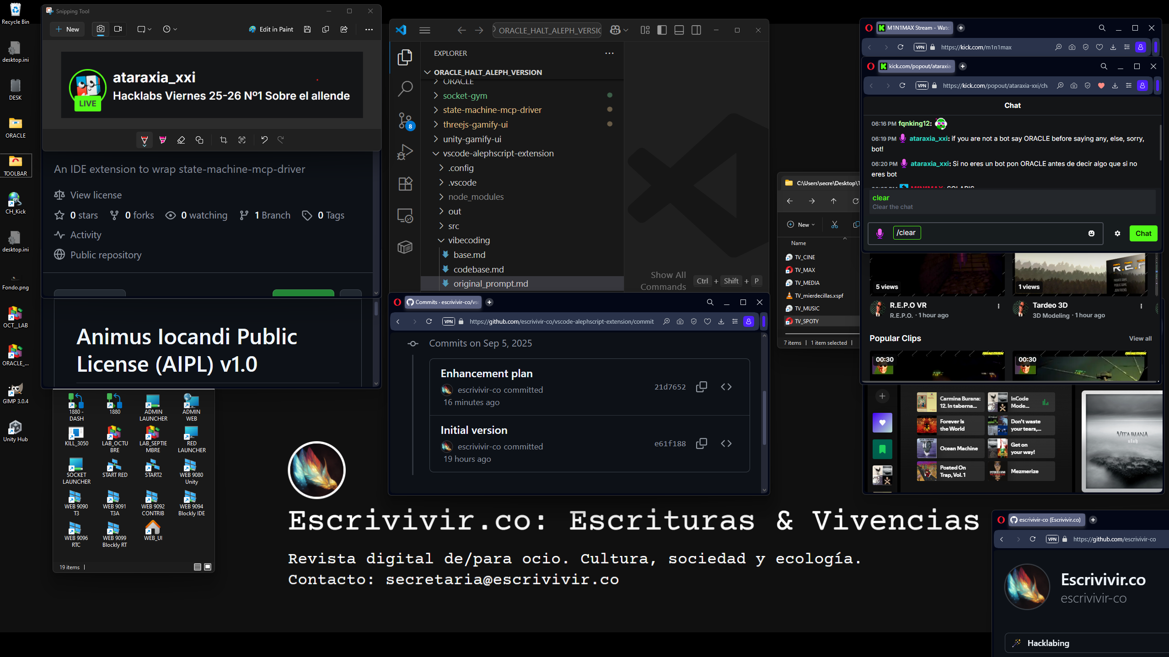The image size is (1169, 657).
Task: Browse repository code at commit e61f188
Action: (726, 443)
